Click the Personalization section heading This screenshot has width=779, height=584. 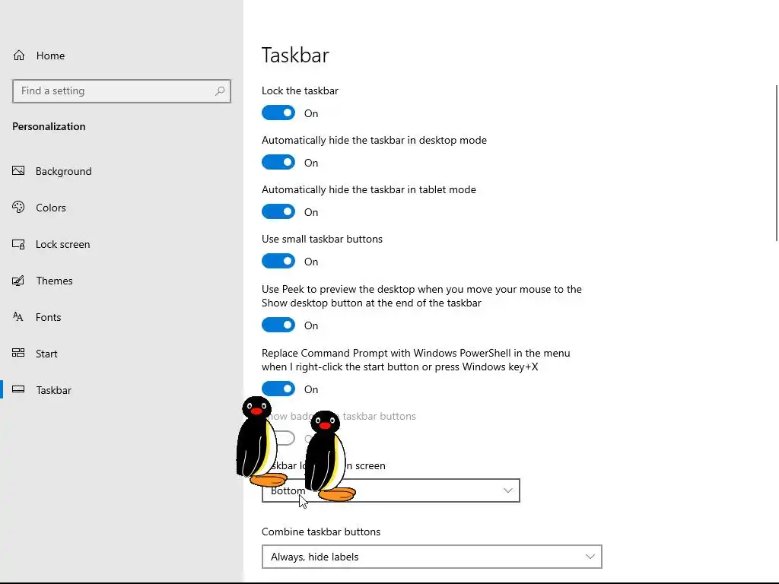point(49,126)
